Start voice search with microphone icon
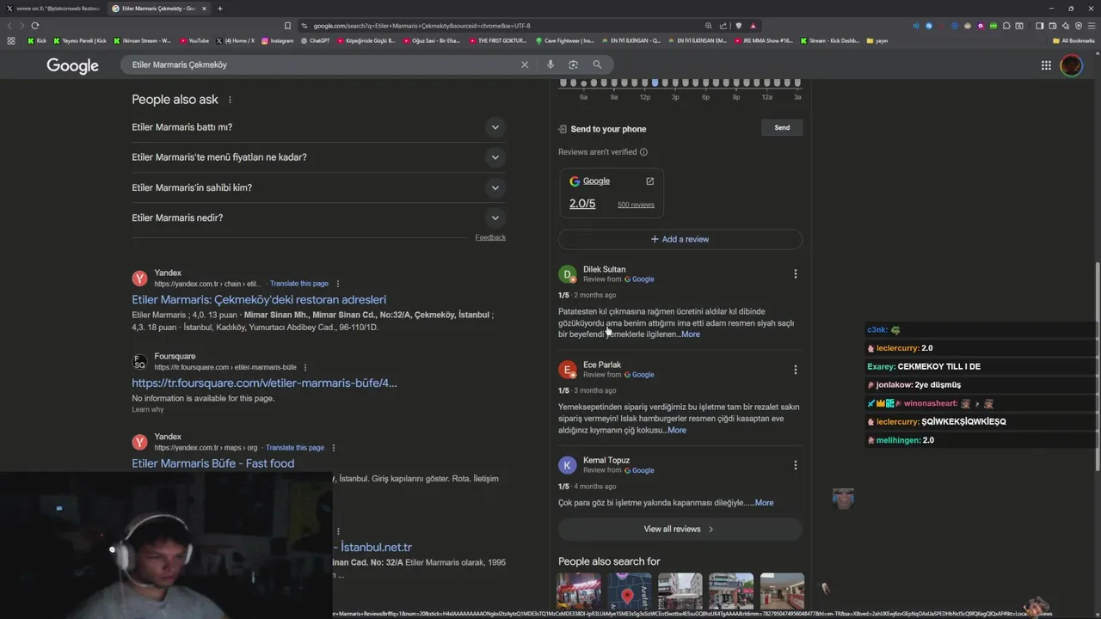 [x=550, y=64]
